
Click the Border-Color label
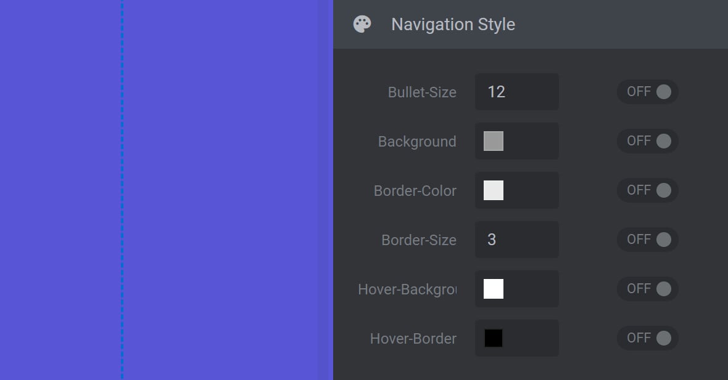415,190
